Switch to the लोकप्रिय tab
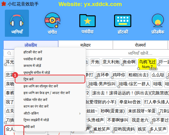The width and height of the screenshot is (169, 135). (31, 45)
